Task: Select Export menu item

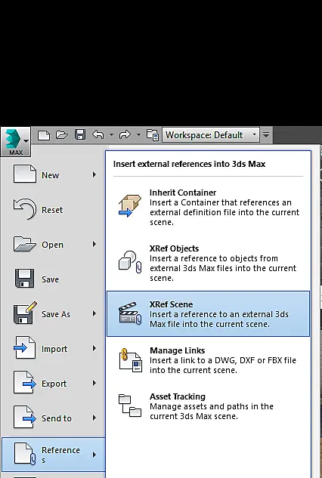Action: (54, 384)
